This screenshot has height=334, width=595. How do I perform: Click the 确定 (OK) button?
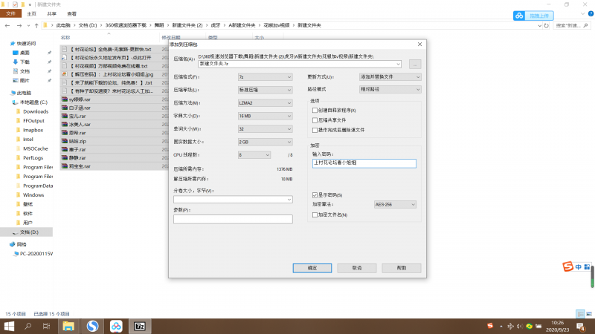312,267
